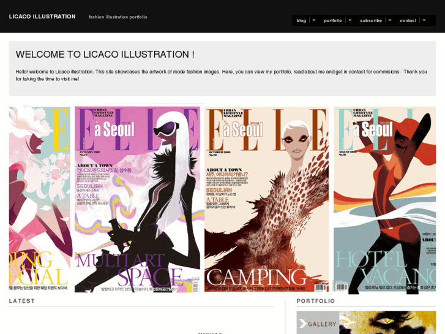Select the yellow Elle wedding cover
445x334 pixels.
39,199
